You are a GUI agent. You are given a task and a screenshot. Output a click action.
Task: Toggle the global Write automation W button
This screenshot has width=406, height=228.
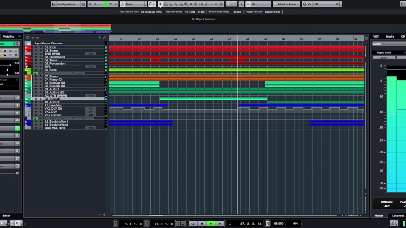click(110, 4)
